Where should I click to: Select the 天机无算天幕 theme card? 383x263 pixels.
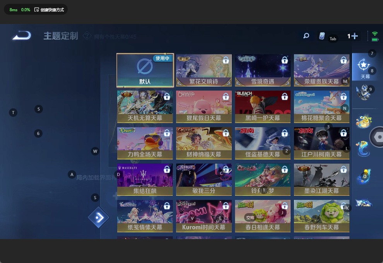click(x=145, y=106)
